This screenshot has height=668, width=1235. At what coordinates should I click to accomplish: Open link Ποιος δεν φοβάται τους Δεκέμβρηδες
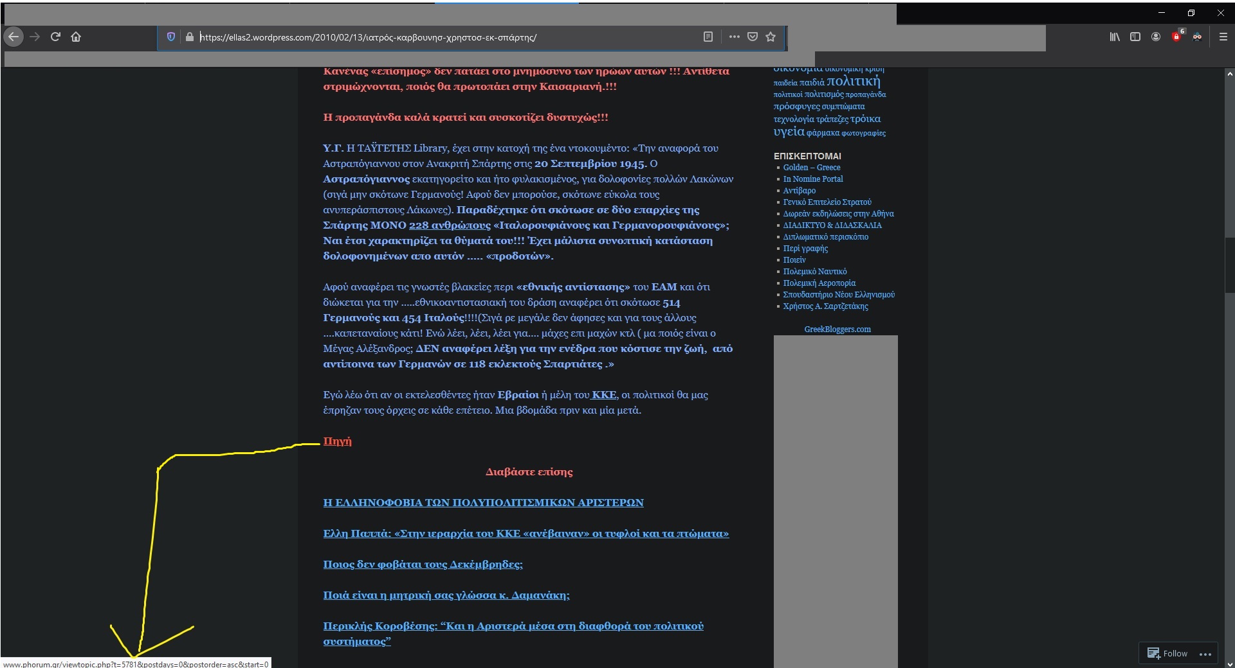coord(423,564)
